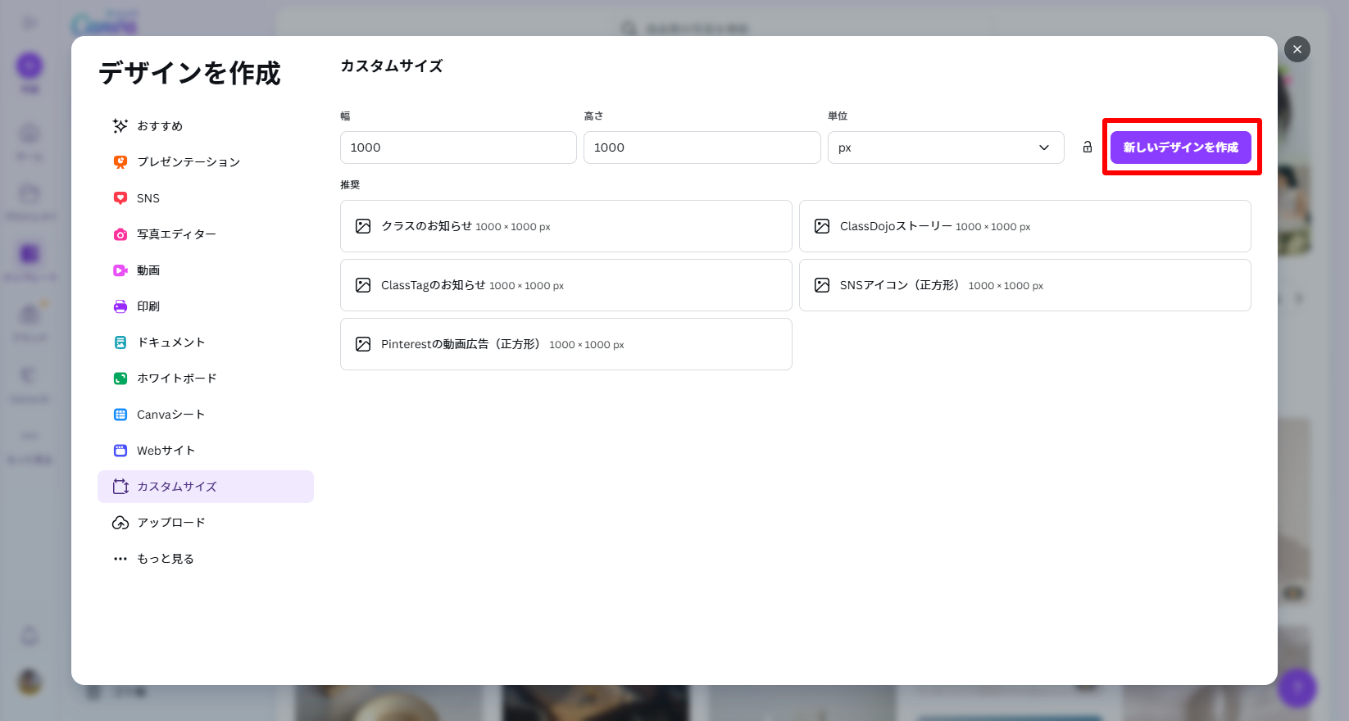Choose the 写真エディター camera icon
The height and width of the screenshot is (721, 1349).
(x=120, y=234)
